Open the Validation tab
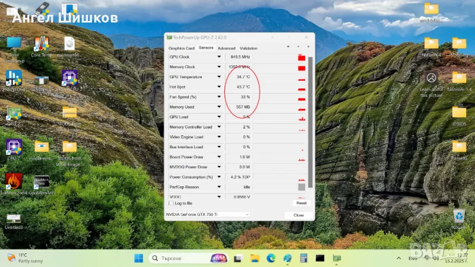Viewport: 475px width, 267px height. point(248,48)
